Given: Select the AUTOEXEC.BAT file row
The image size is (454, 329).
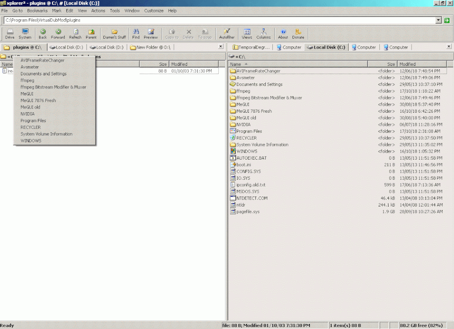Looking at the screenshot, I should (337, 158).
